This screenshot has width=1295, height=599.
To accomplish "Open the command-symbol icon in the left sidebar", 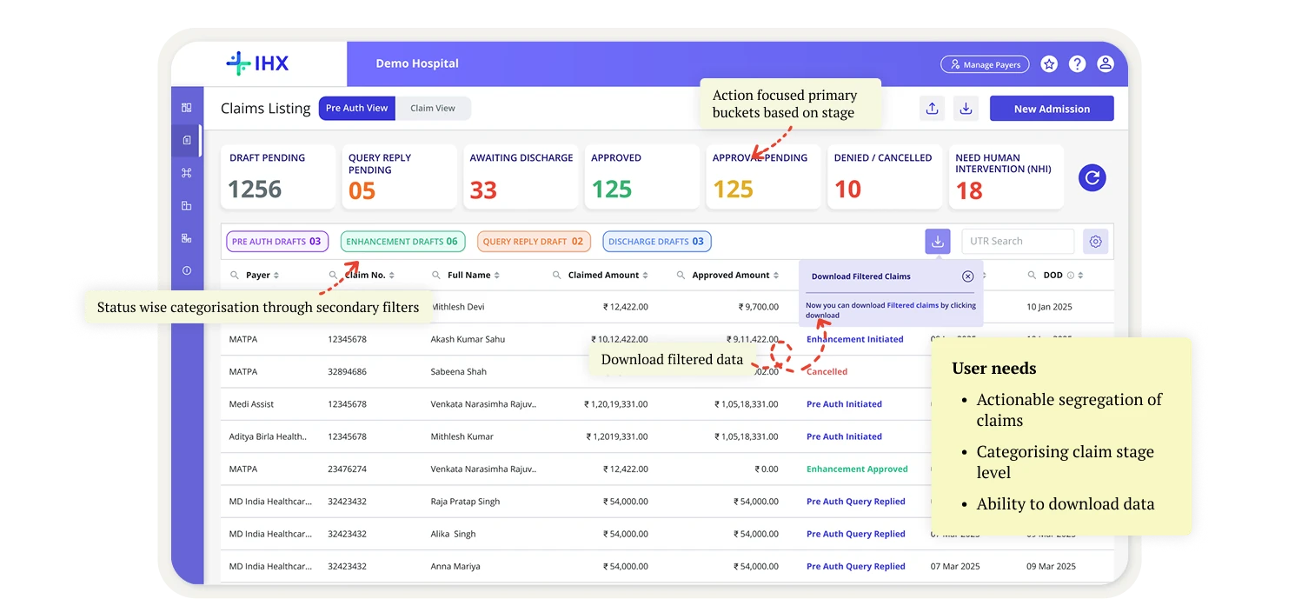I will point(186,173).
